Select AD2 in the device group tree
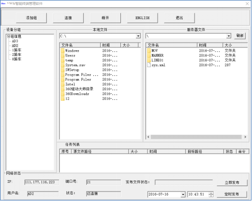The height and width of the screenshot is (201, 252). click(15, 45)
